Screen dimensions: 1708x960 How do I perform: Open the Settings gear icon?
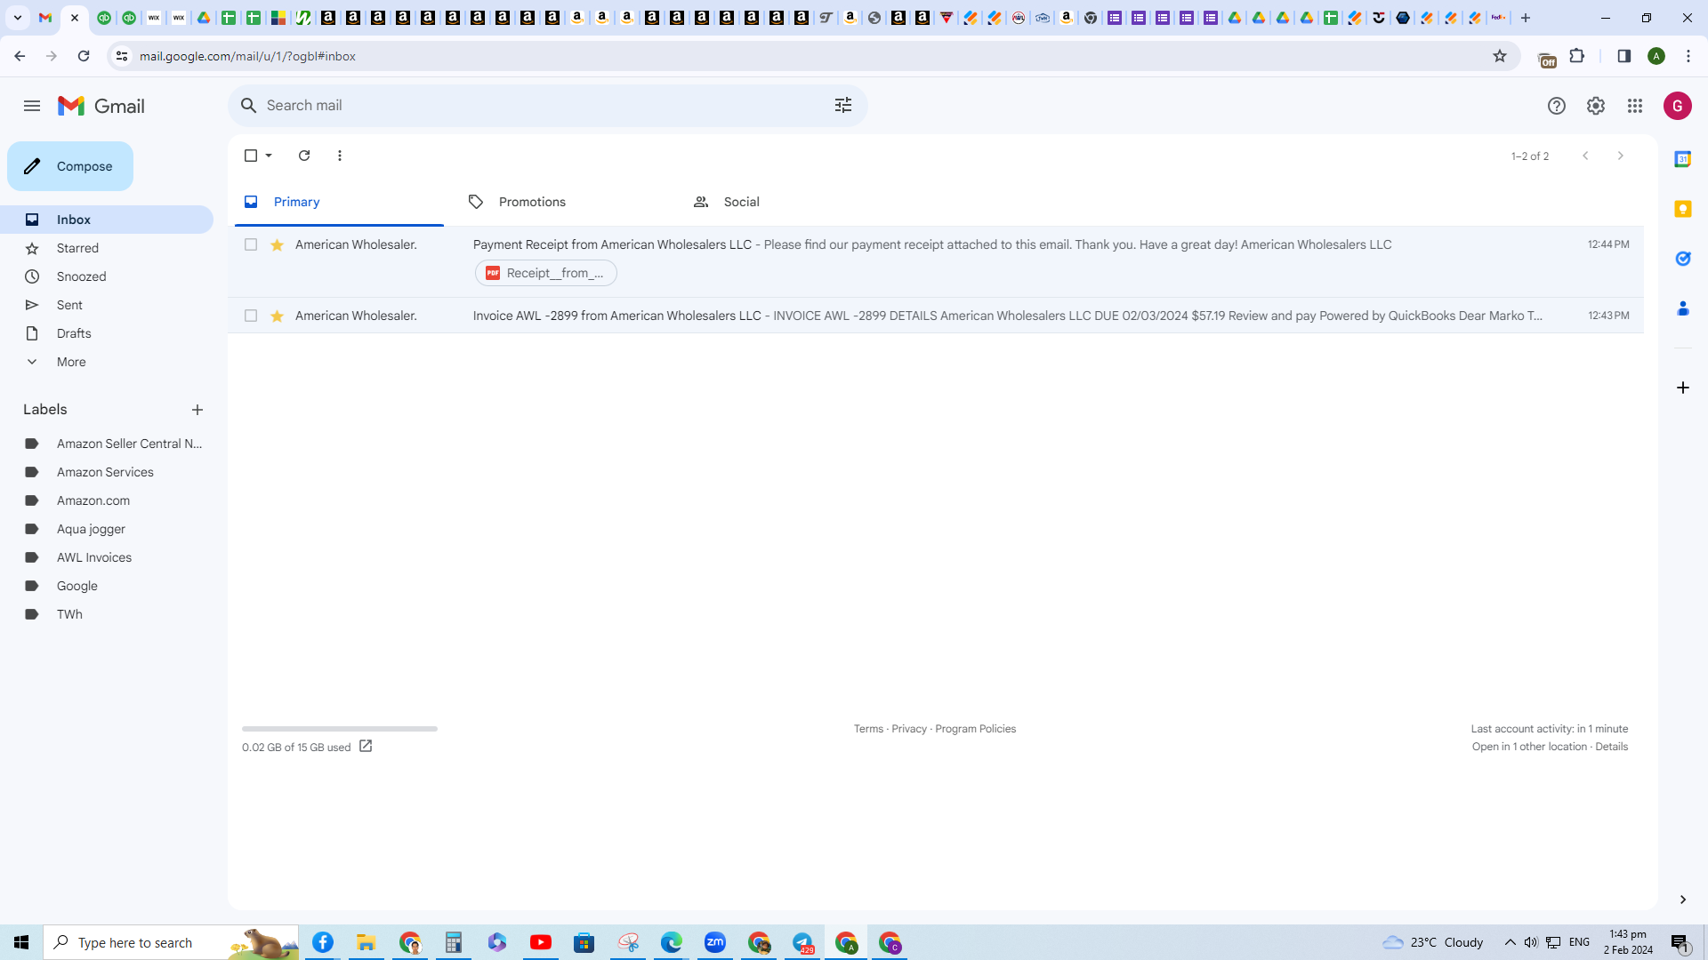point(1596,106)
